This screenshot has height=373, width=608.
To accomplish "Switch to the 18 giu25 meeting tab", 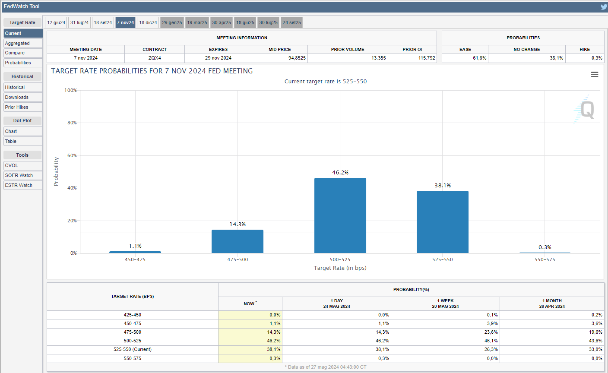I will click(245, 22).
